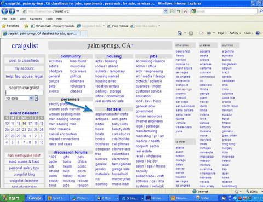Open the Free Hotmail bookmark
The height and width of the screenshot is (202, 263).
tap(118, 26)
